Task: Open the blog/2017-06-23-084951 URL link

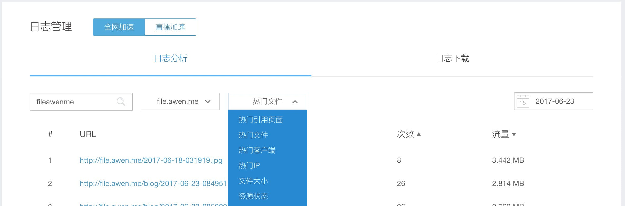Action: pyautogui.click(x=153, y=184)
